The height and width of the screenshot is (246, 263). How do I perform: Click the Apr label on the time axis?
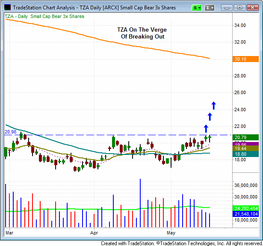point(95,233)
